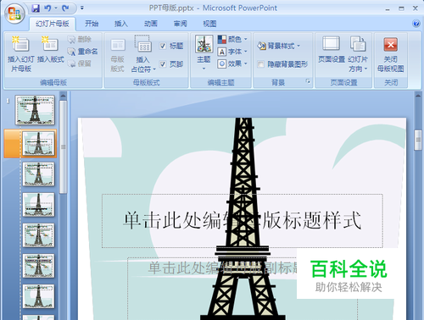424x320 pixels.
Task: Open the 视图 tab
Action: [209, 24]
